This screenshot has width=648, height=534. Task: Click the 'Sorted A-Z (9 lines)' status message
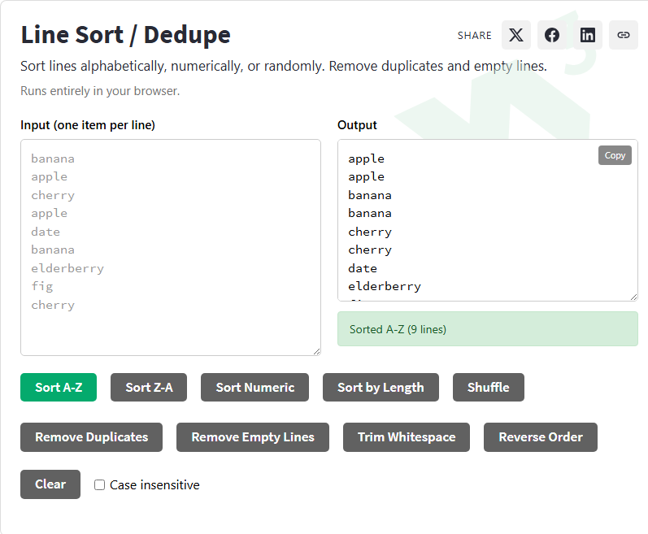point(488,329)
